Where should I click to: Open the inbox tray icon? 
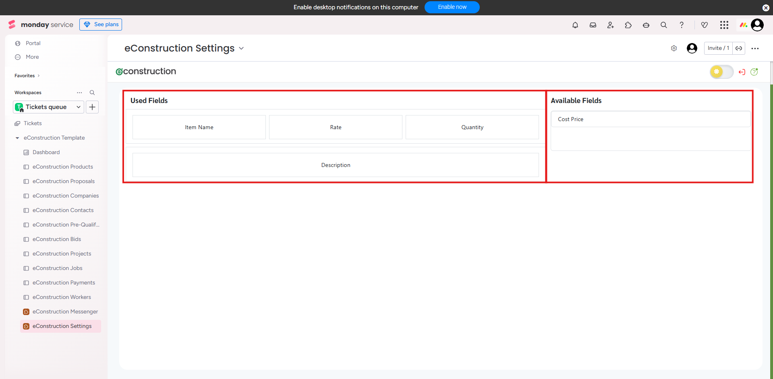[593, 25]
